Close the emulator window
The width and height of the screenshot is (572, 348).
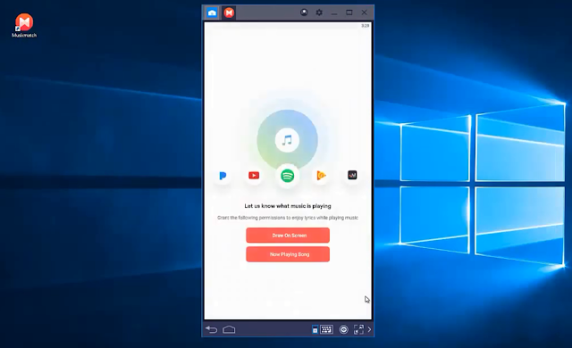pos(364,12)
